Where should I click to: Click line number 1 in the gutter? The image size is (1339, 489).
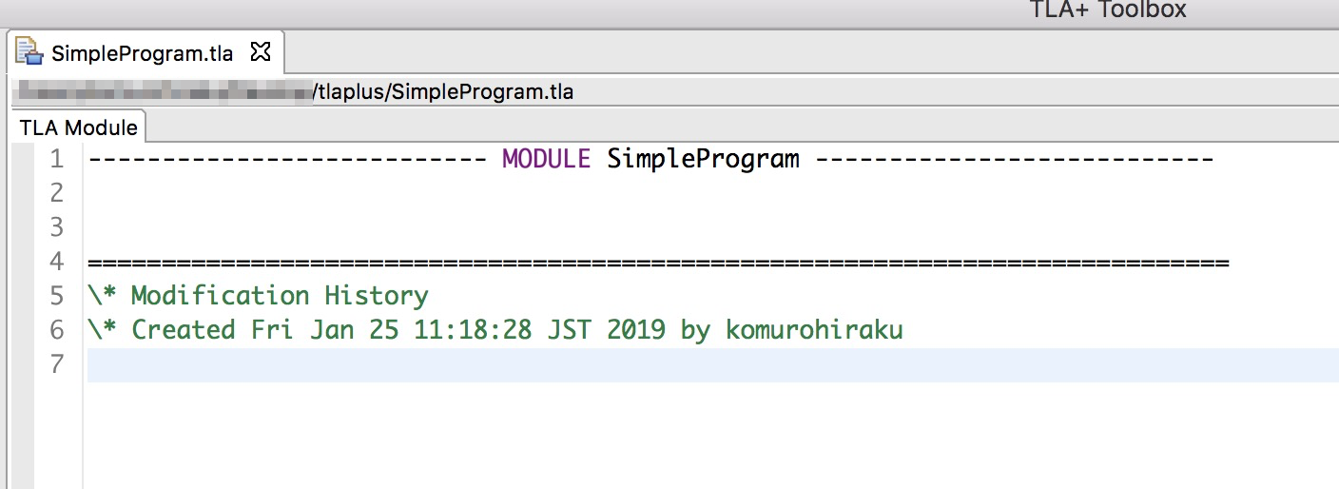click(x=57, y=159)
